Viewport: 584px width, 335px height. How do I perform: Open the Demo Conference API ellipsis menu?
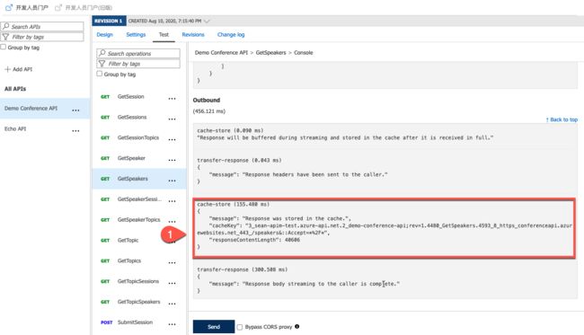click(x=75, y=110)
